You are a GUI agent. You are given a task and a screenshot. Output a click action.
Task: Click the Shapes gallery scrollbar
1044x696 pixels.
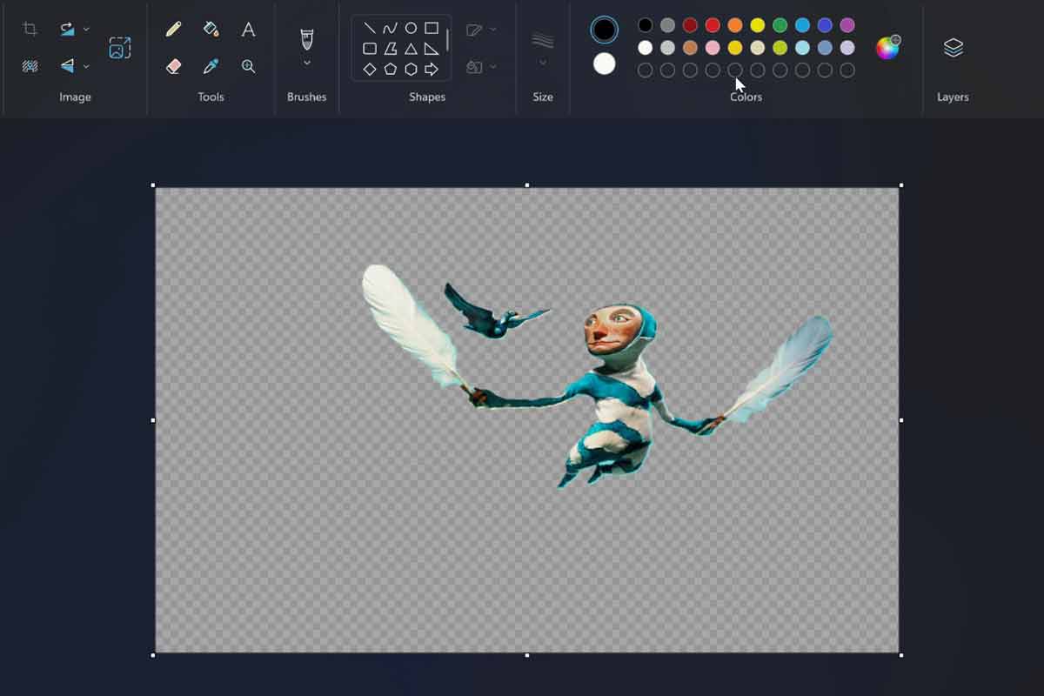click(448, 40)
